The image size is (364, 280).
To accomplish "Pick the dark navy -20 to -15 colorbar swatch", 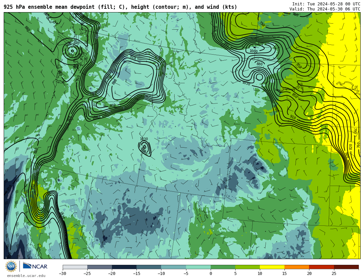I will coord(124,267).
